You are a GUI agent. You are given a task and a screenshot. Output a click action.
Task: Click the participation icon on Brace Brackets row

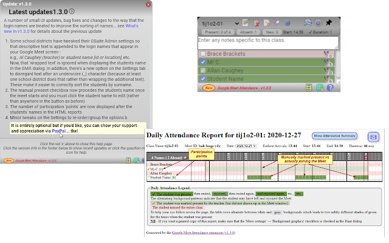click(x=328, y=54)
